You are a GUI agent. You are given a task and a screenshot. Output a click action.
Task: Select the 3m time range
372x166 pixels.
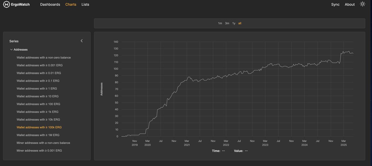pyautogui.click(x=227, y=23)
